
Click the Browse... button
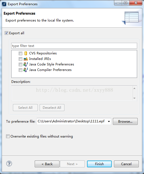tap(125, 122)
